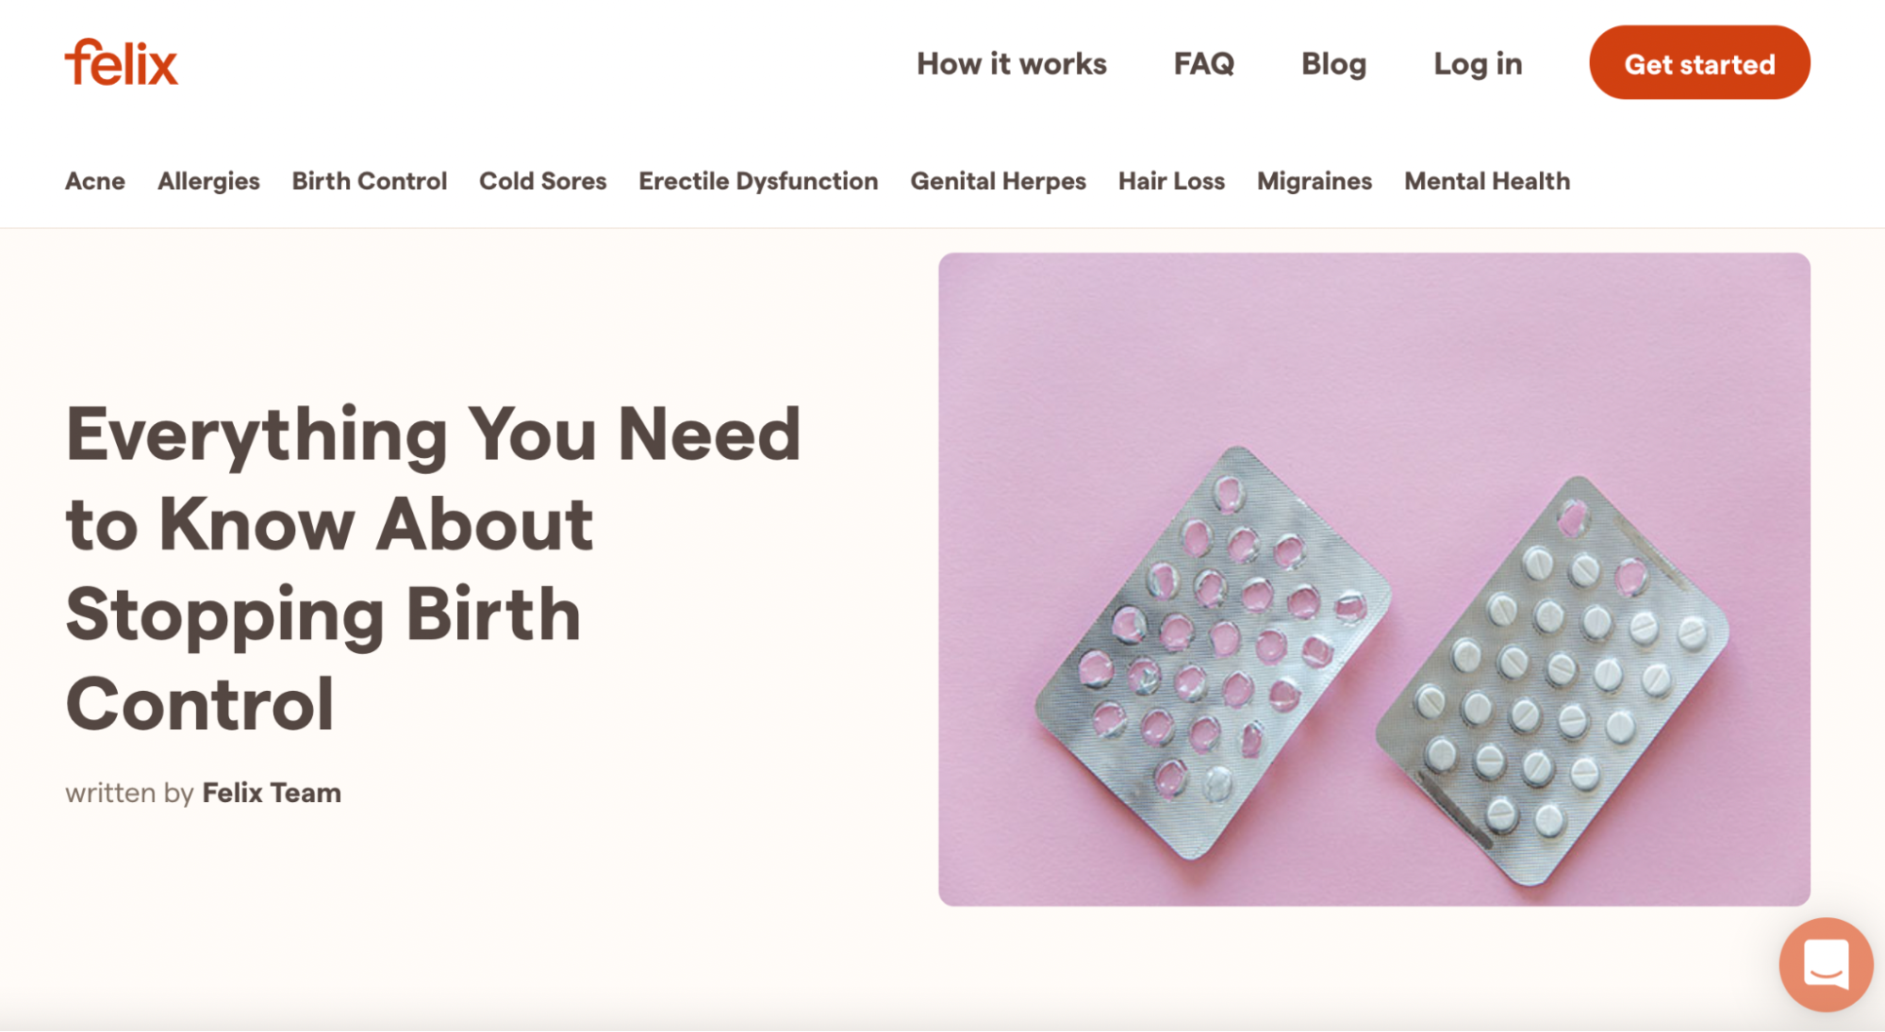Select Genital Herpes category

pyautogui.click(x=998, y=181)
